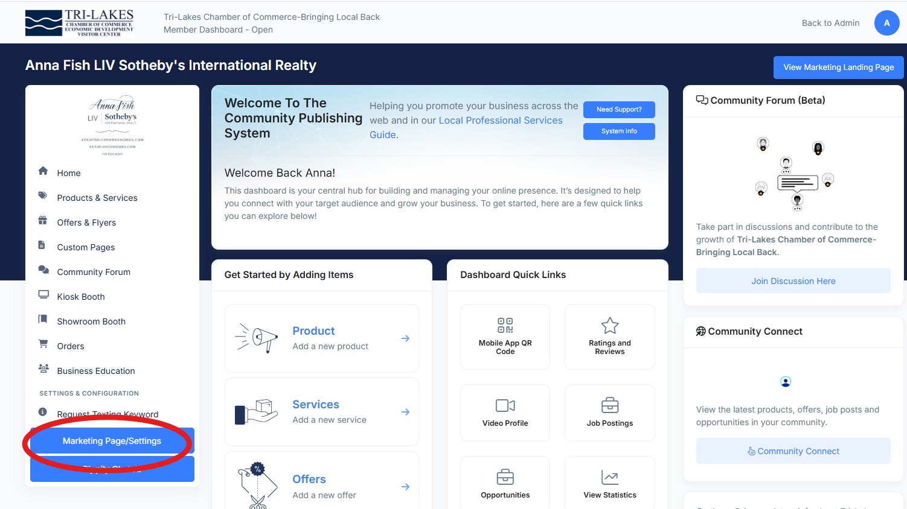Click the Services card arrow
The height and width of the screenshot is (509, 907).
point(405,412)
